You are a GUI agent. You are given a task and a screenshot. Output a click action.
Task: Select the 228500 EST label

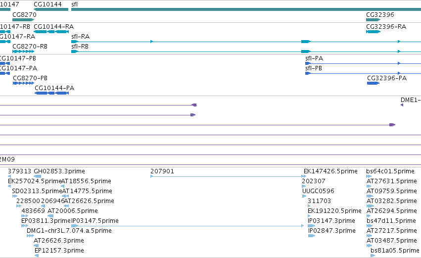click(28, 201)
